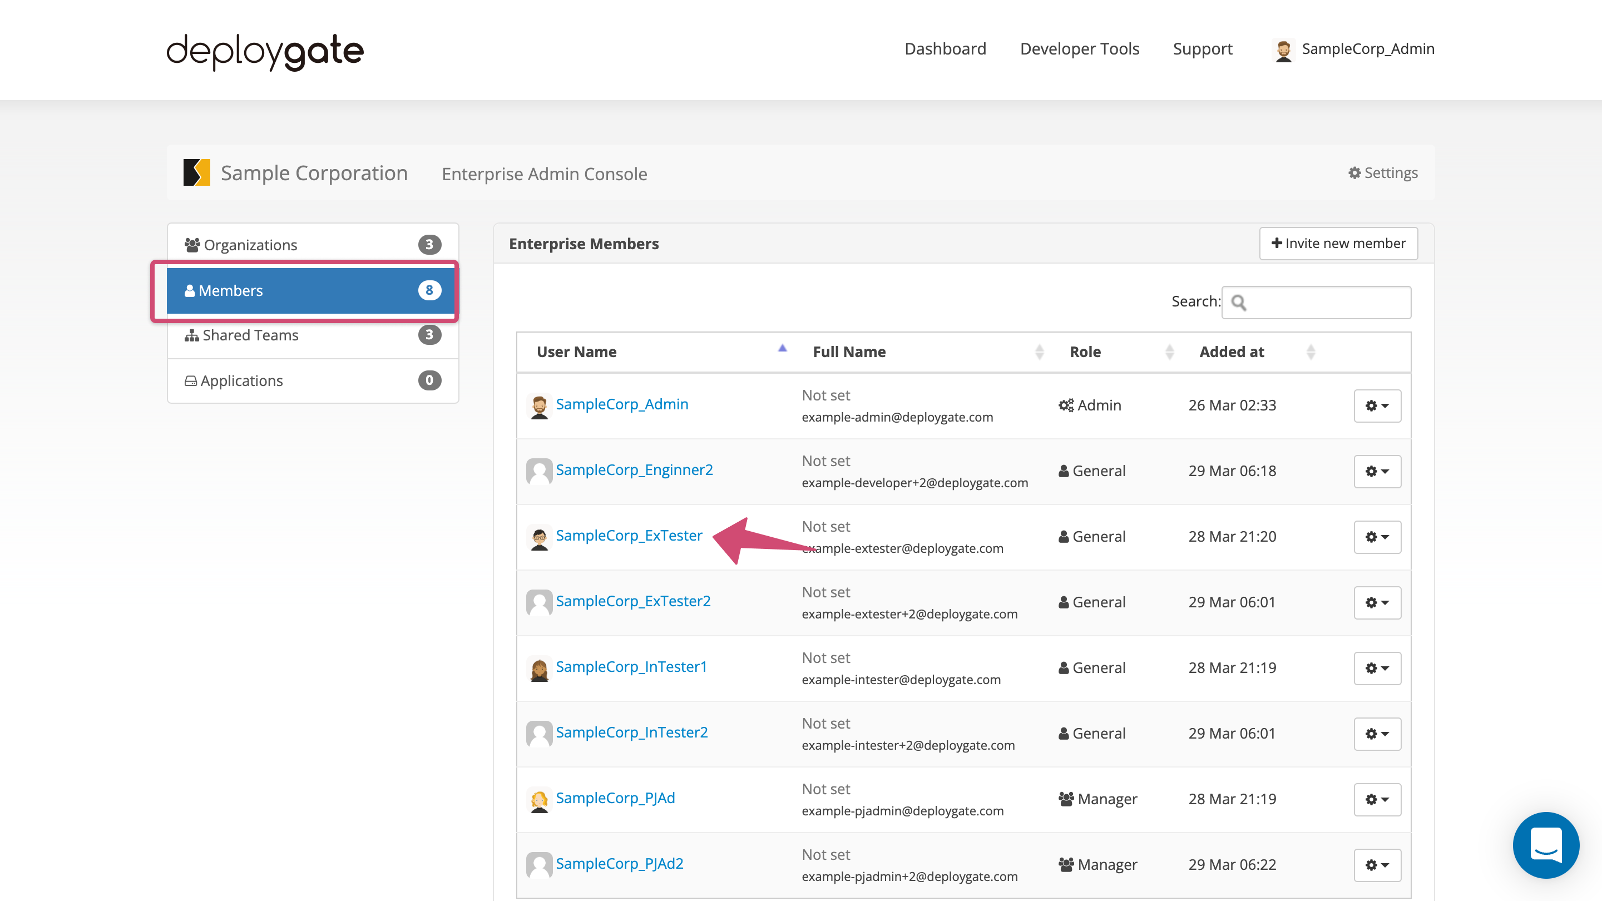Click the Sample Corporation logo icon

click(196, 173)
